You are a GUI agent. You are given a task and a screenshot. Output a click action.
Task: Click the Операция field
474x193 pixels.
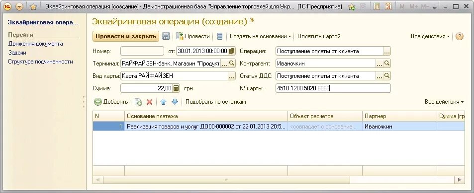click(x=329, y=51)
